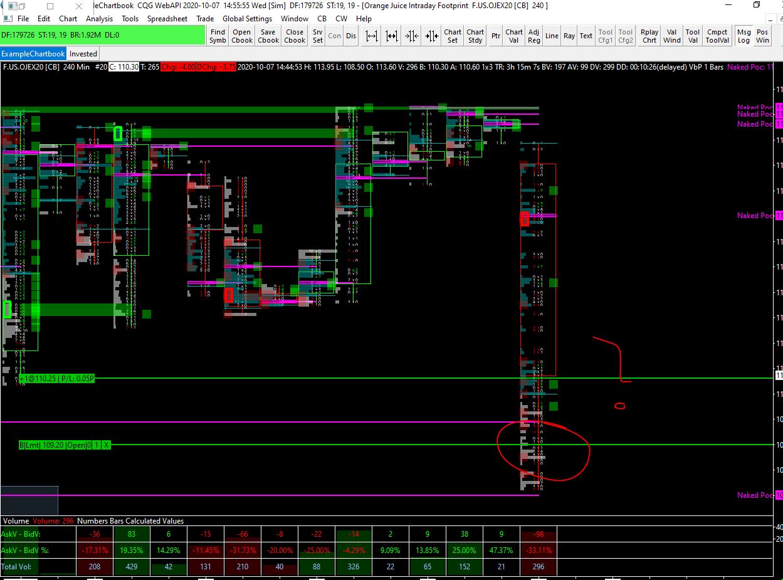Open Srv Set server settings
The width and height of the screenshot is (783, 580).
pyautogui.click(x=318, y=36)
